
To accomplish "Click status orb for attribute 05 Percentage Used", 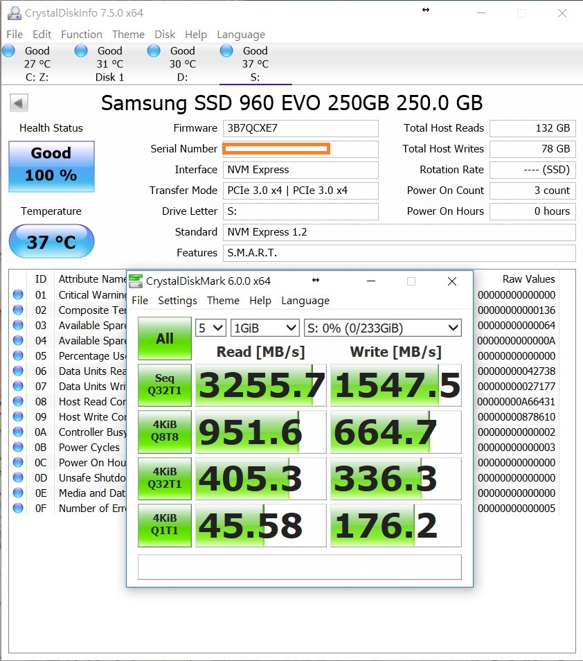I will [x=18, y=356].
